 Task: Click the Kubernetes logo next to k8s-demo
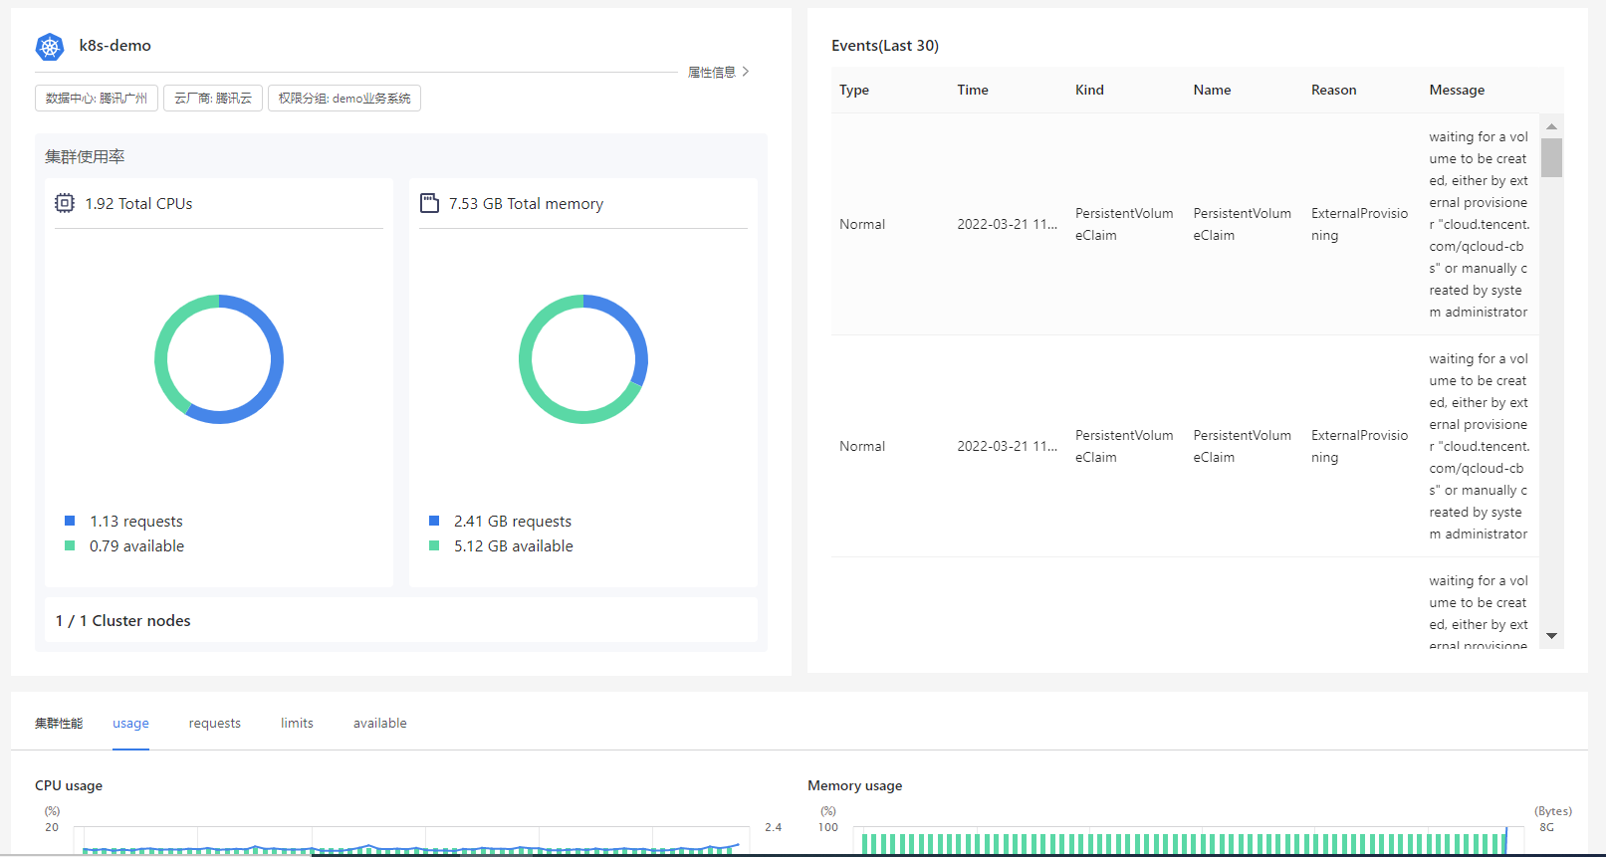tap(50, 47)
